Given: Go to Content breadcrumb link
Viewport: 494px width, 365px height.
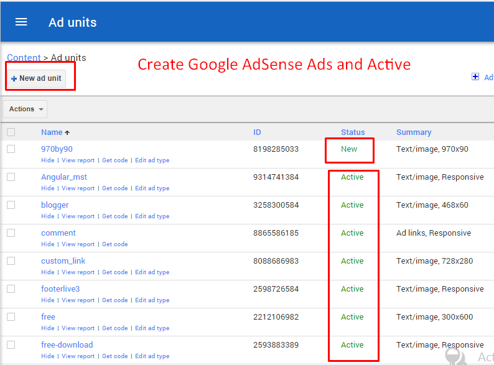Looking at the screenshot, I should pyautogui.click(x=24, y=58).
